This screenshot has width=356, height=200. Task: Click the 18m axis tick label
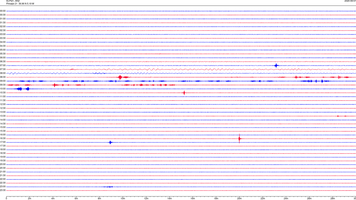coord(216,199)
